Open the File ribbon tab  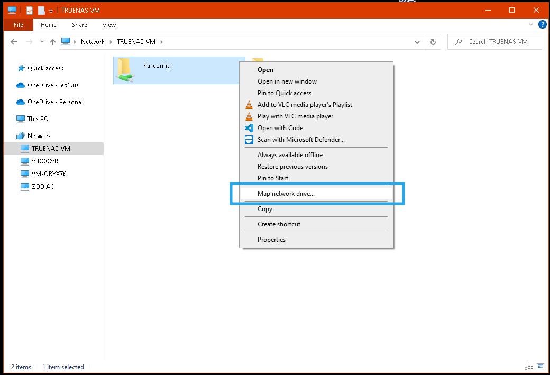[x=18, y=25]
